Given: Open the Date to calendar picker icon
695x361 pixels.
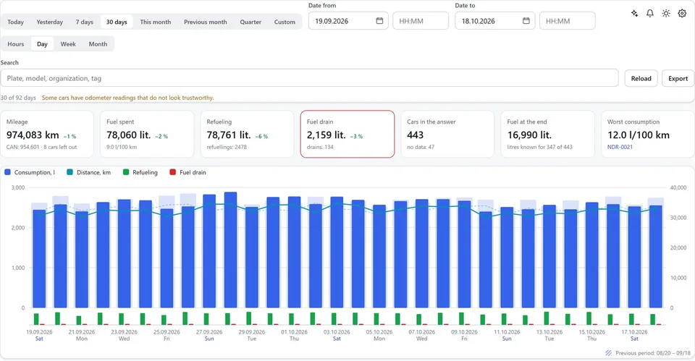Looking at the screenshot, I should 526,21.
